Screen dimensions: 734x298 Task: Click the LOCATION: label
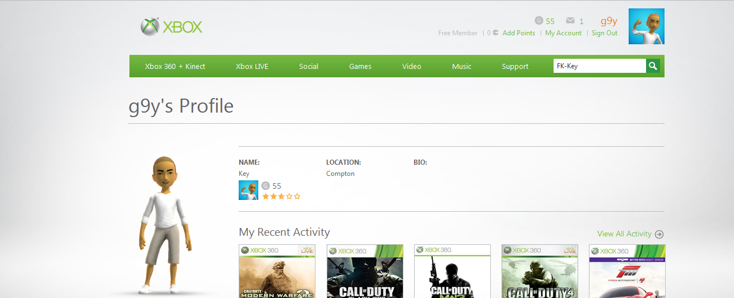point(343,162)
